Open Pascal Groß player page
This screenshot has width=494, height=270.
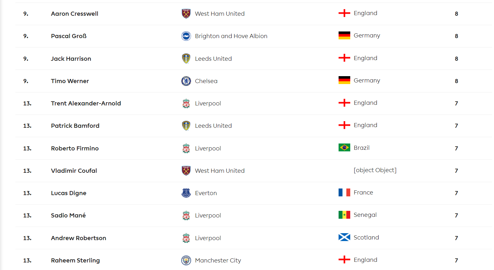tap(69, 36)
